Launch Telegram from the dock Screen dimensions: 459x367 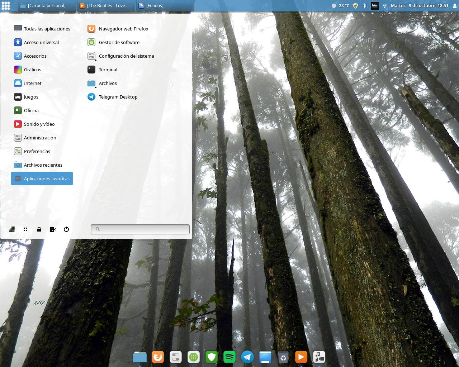247,357
